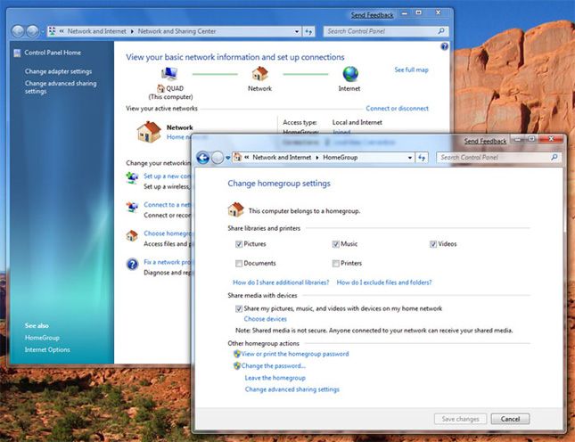Click back arrow in Network and Sharing Center window
Screen dimensions: 575x442
click(x=18, y=31)
